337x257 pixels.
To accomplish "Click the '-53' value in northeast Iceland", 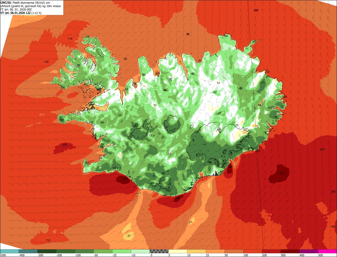I will (240, 88).
